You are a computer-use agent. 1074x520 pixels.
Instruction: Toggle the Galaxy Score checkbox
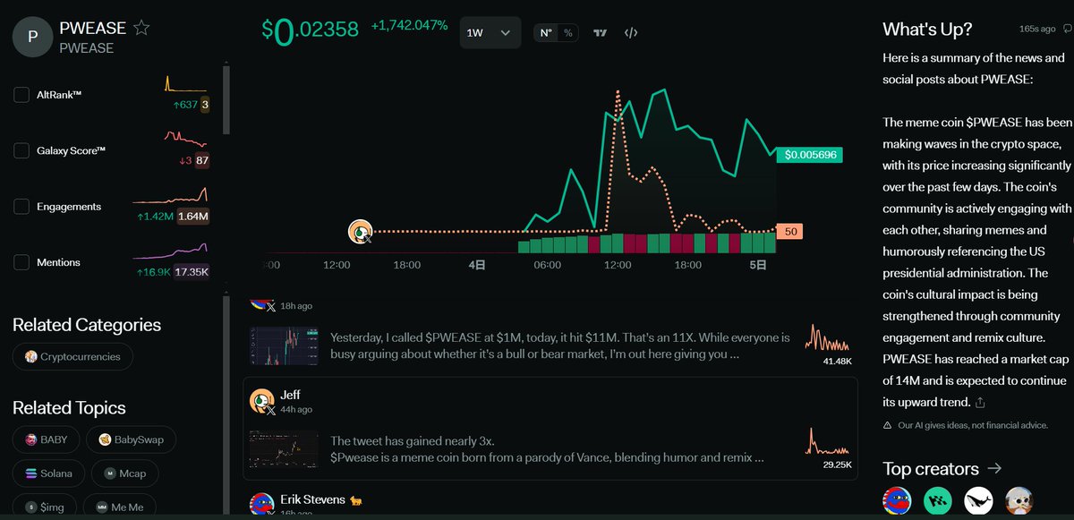coord(22,150)
